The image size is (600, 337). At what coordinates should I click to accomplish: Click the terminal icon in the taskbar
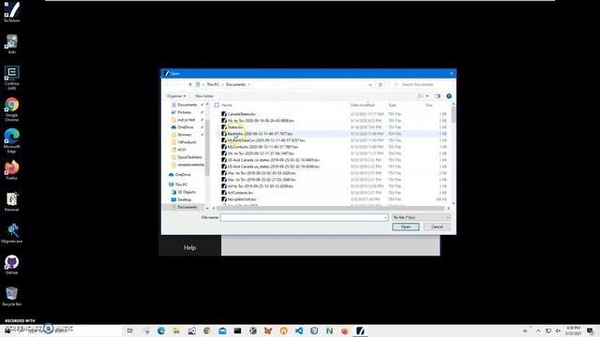coord(237,330)
